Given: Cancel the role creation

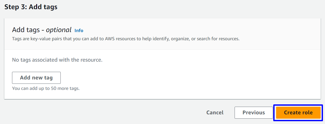Looking at the screenshot, I should [x=215, y=113].
